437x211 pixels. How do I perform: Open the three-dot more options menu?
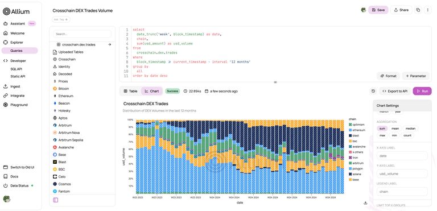click(x=428, y=10)
